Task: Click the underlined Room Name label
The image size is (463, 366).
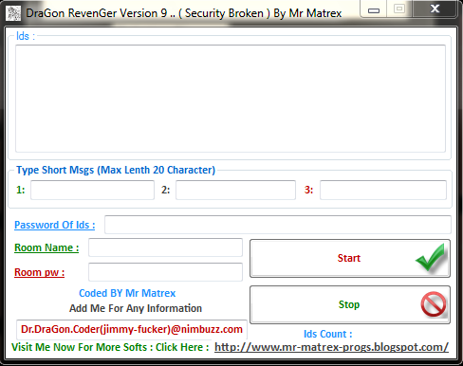Action: [x=46, y=247]
